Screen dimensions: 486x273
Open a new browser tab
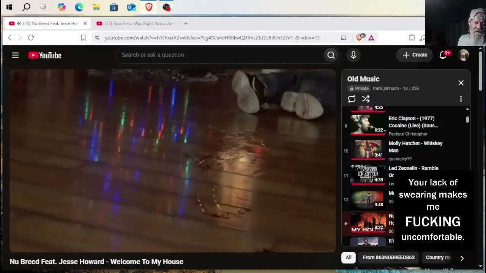click(x=186, y=24)
